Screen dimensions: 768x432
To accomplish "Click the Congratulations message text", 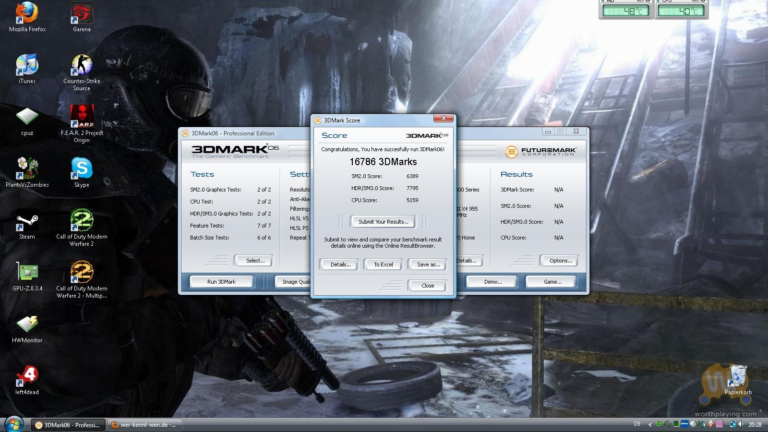I will pos(383,149).
